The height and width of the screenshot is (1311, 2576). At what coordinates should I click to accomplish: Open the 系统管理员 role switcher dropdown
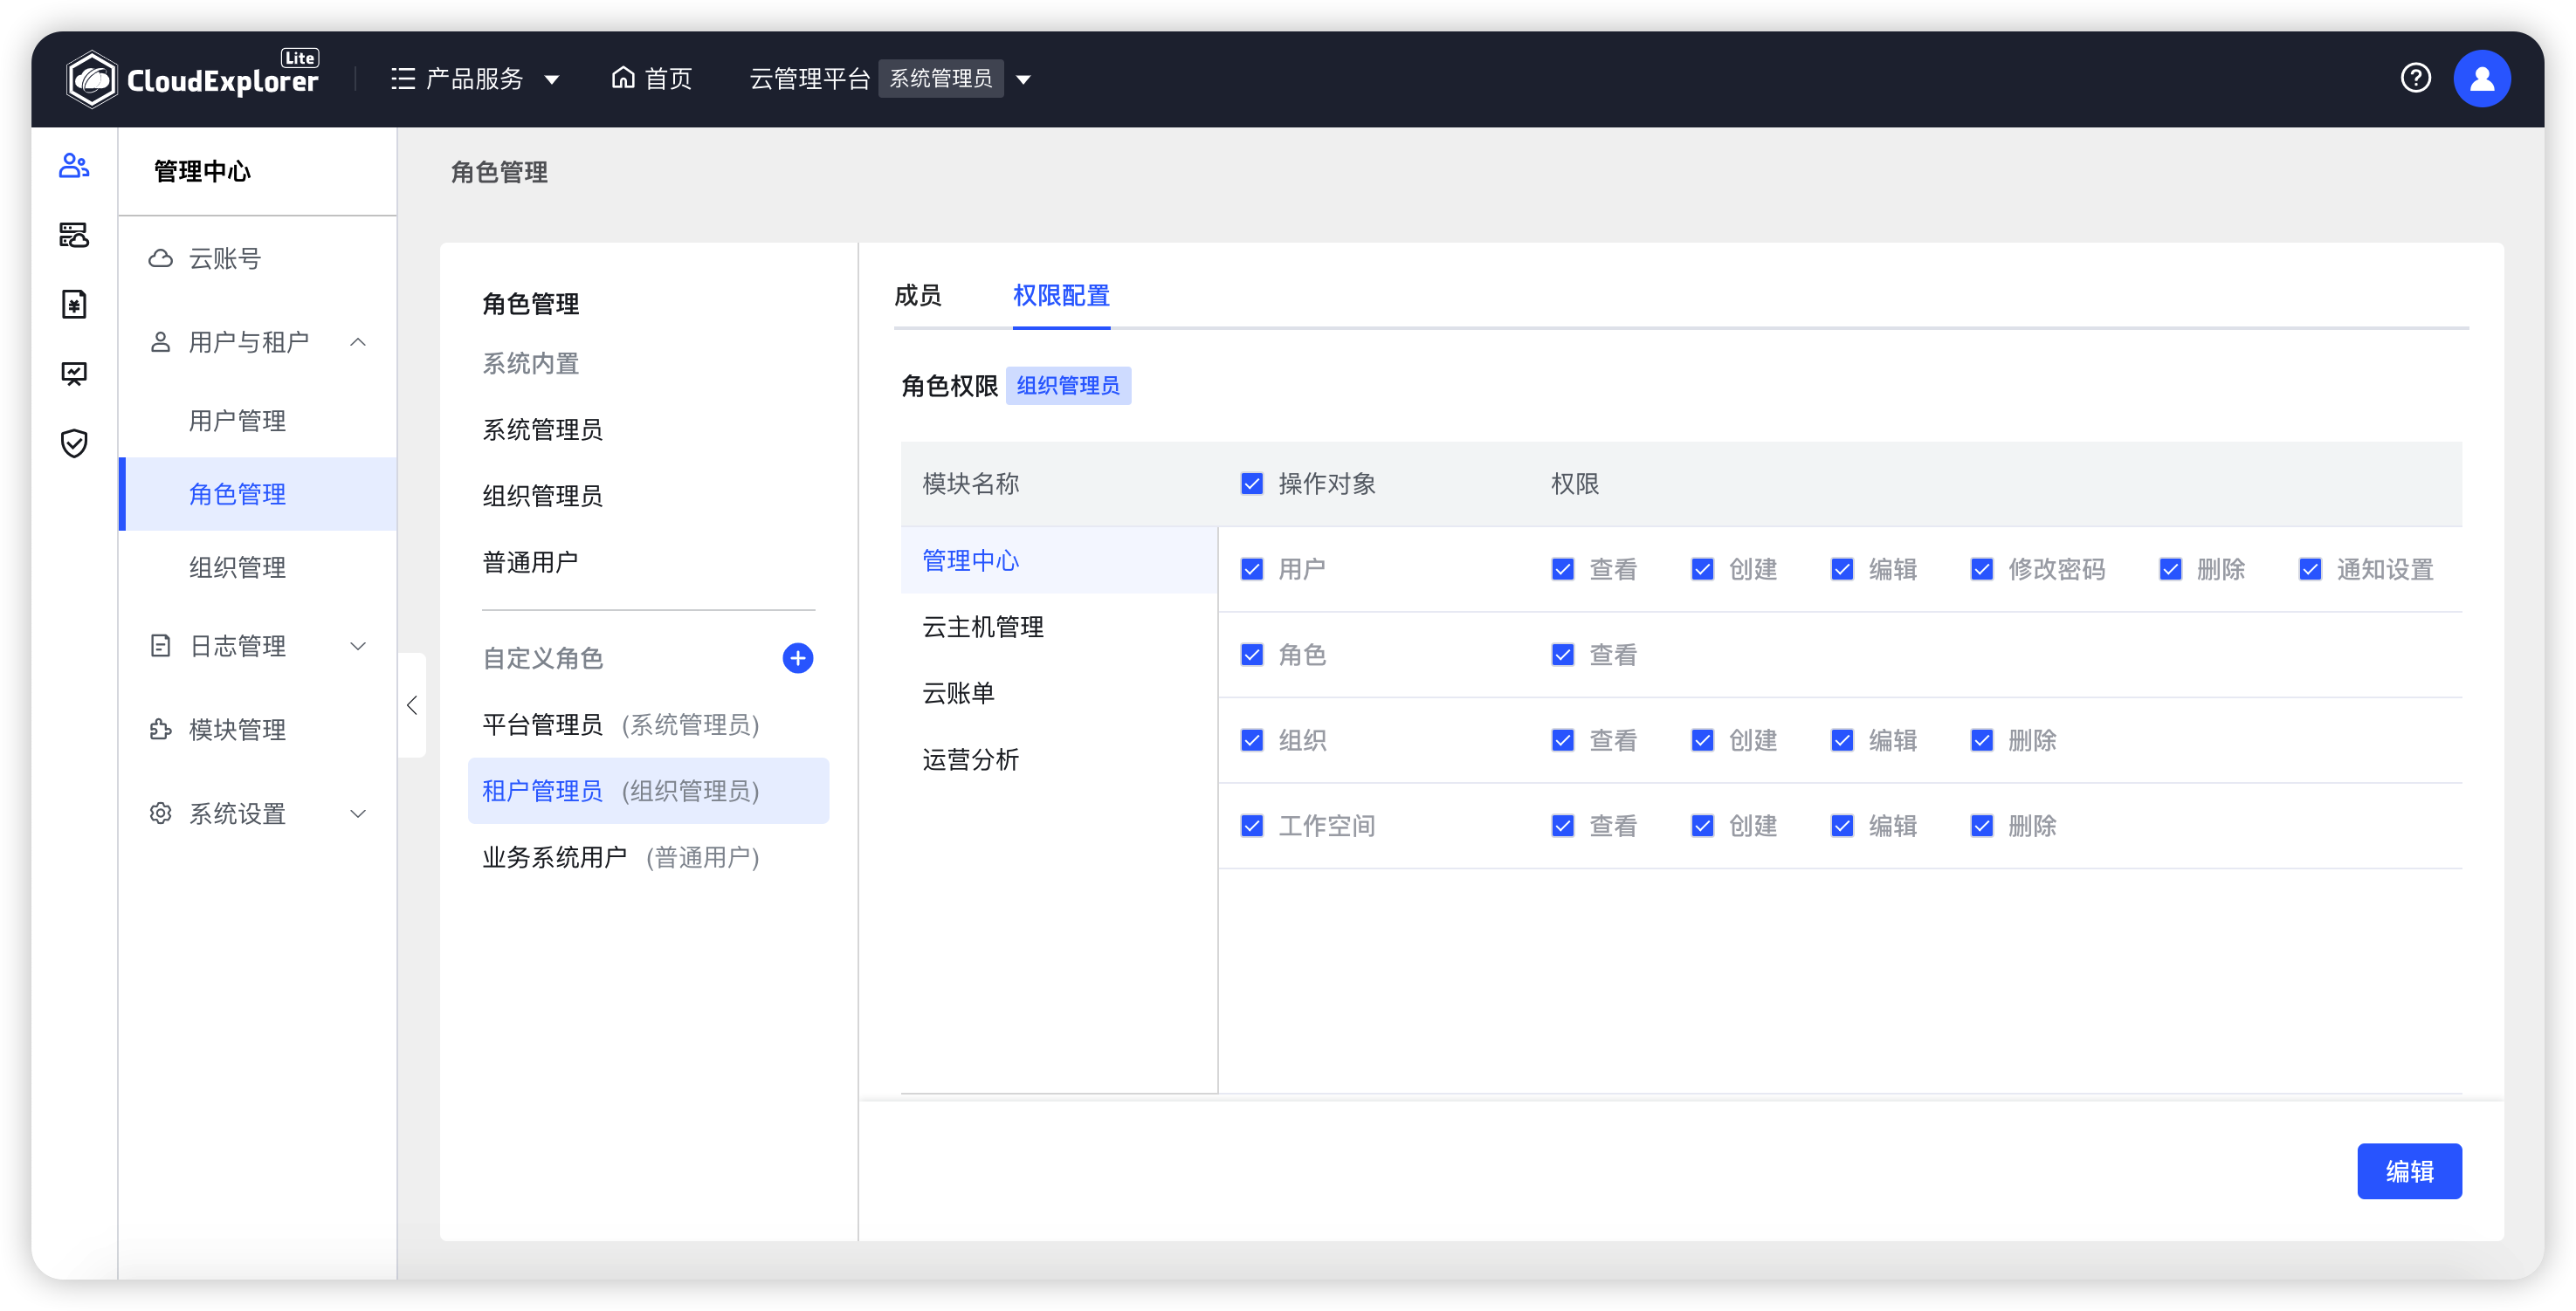1023,80
